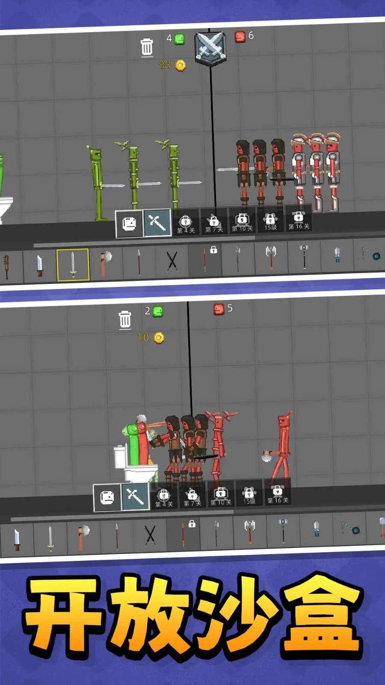Select the yellow-highlighted longsword weapon
385x685 pixels.
point(73,264)
